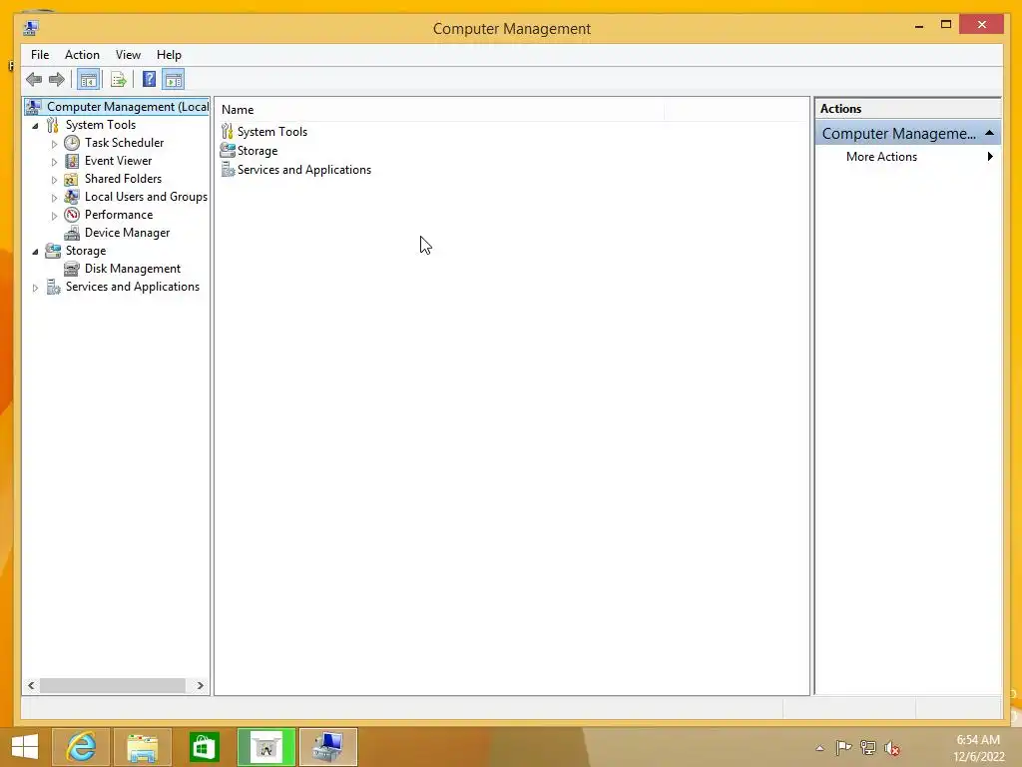1022x767 pixels.
Task: Click the tree pane scroll left arrow
Action: click(x=31, y=685)
